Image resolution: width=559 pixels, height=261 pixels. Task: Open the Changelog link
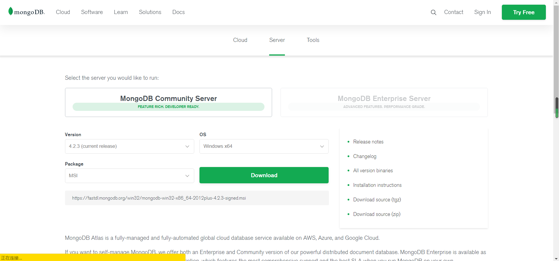[x=365, y=156]
